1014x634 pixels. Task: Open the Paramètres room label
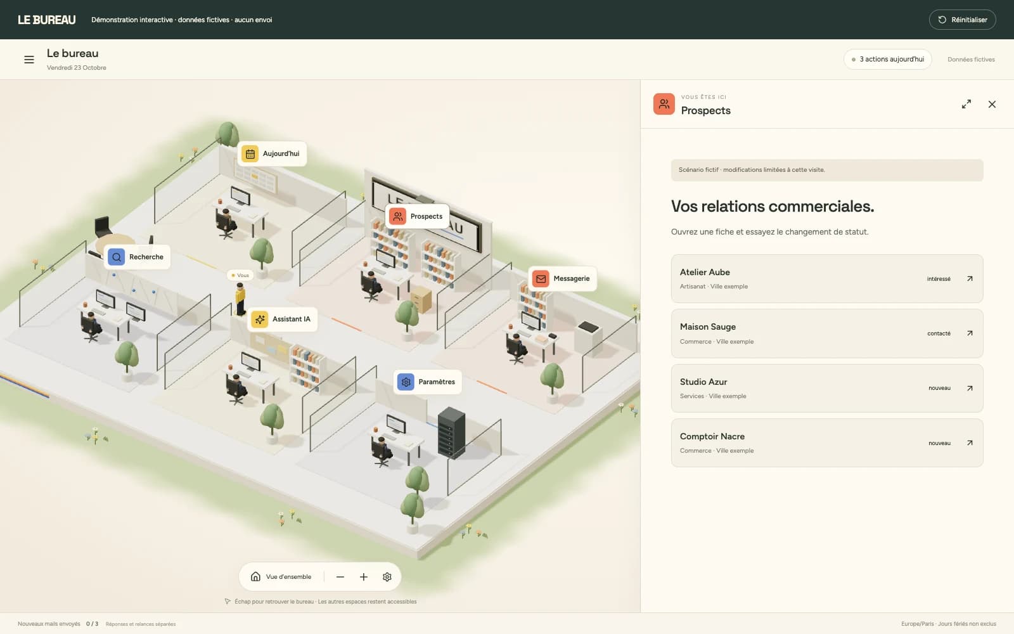[427, 382]
